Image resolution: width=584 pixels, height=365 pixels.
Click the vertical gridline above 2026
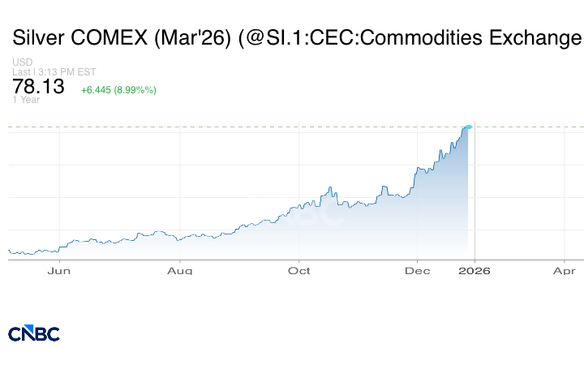(474, 195)
